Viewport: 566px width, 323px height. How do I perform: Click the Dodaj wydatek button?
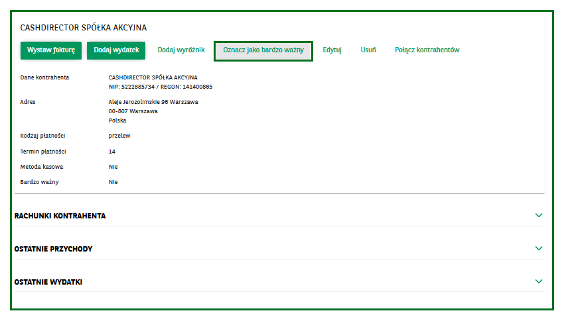[x=116, y=50]
